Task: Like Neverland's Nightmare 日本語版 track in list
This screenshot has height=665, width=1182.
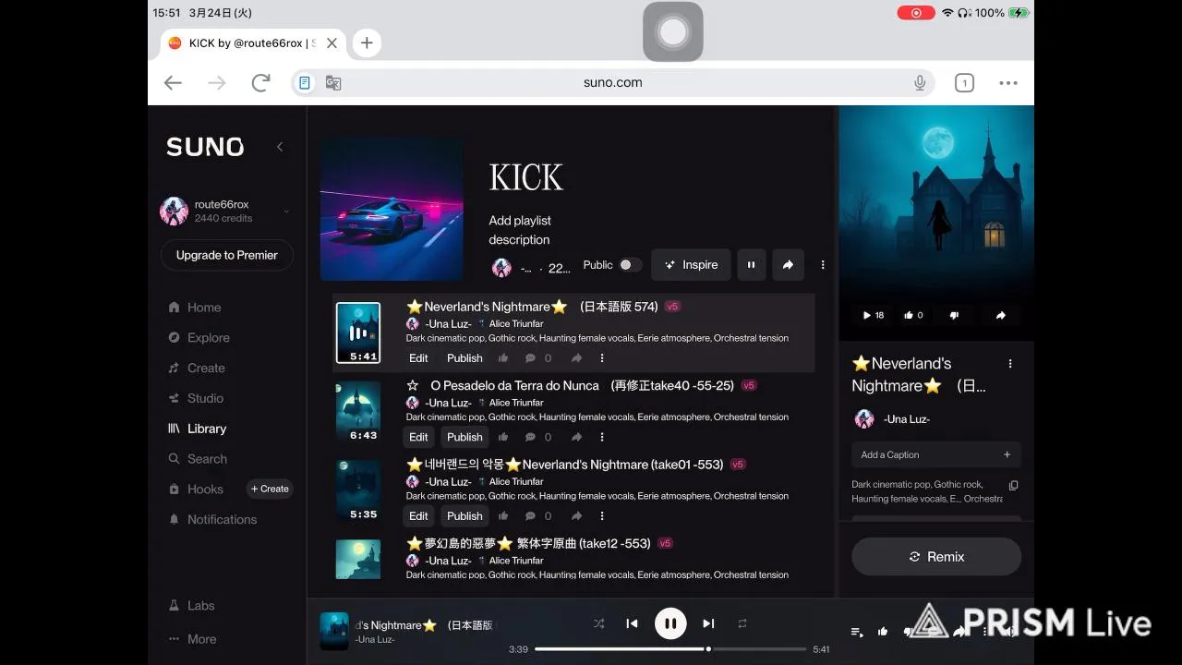Action: click(503, 358)
